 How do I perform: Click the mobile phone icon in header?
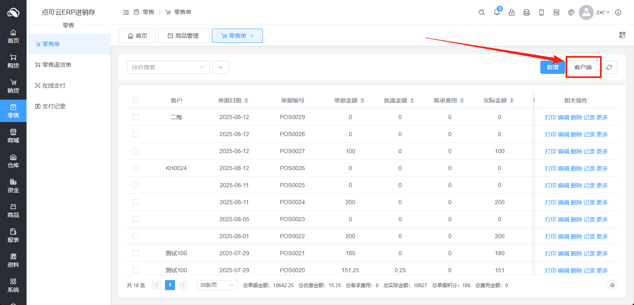tap(542, 12)
